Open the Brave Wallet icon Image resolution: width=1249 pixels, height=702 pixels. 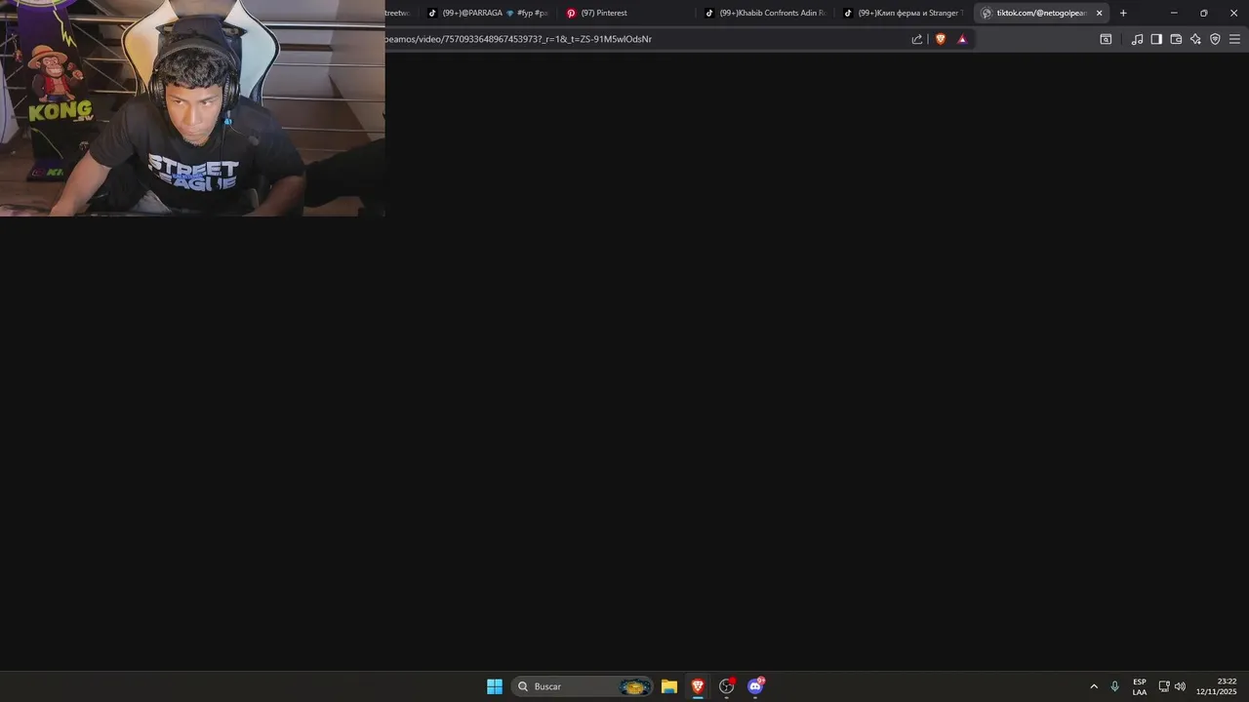click(1176, 39)
